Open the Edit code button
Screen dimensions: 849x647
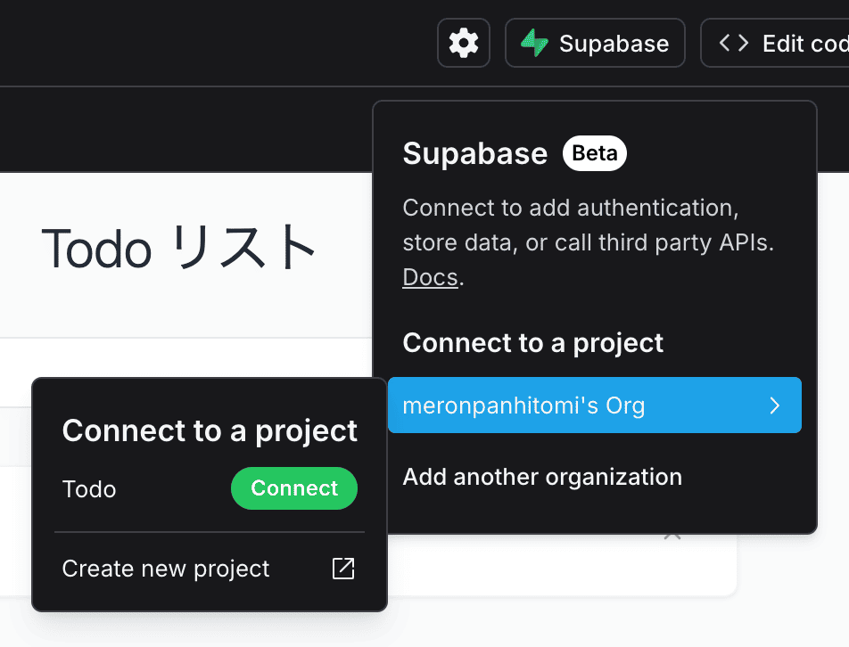point(775,44)
